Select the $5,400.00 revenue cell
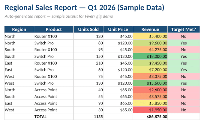204x124 pixels. pos(150,36)
